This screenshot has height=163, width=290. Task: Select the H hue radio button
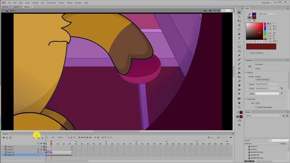pyautogui.click(x=268, y=24)
